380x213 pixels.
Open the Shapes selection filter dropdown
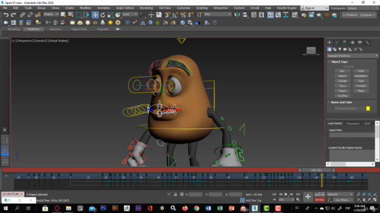(x=51, y=14)
